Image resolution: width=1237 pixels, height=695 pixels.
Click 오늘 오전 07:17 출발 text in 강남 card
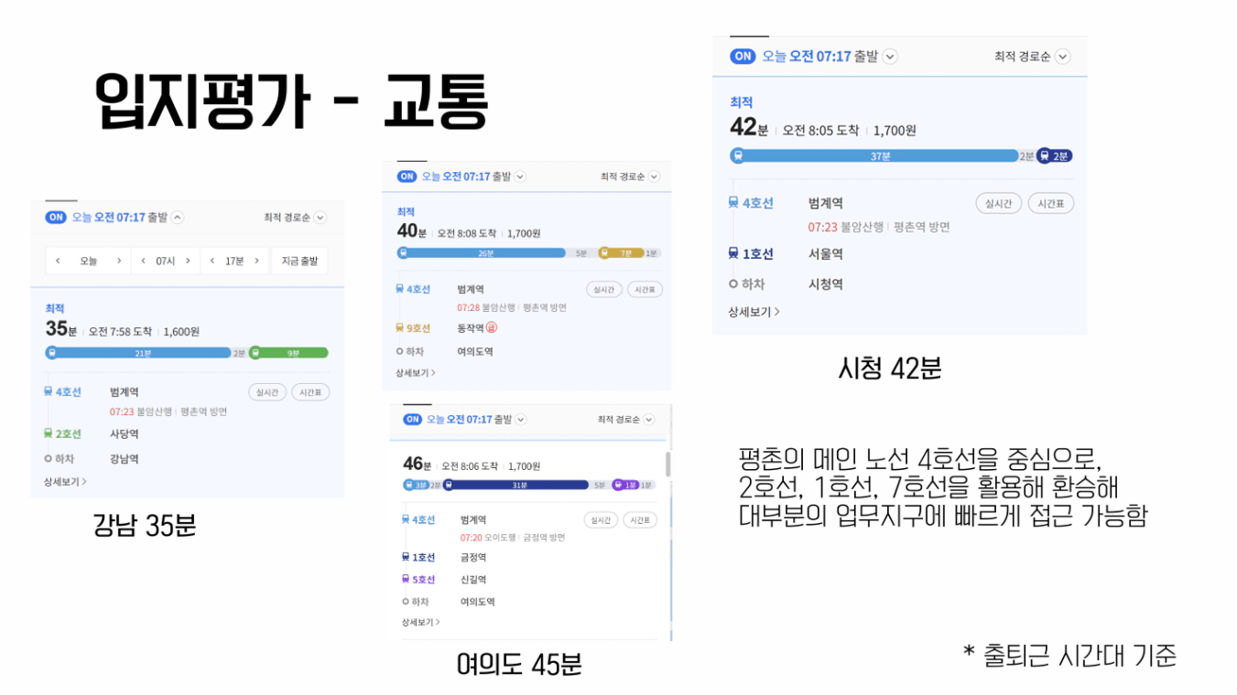120,218
